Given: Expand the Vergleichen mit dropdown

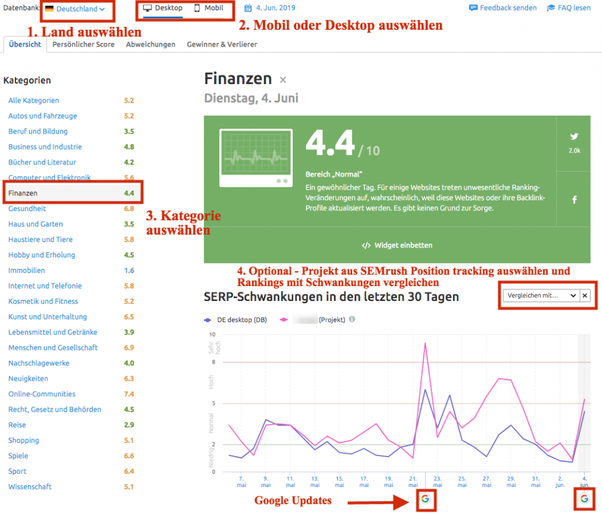Looking at the screenshot, I should point(541,295).
